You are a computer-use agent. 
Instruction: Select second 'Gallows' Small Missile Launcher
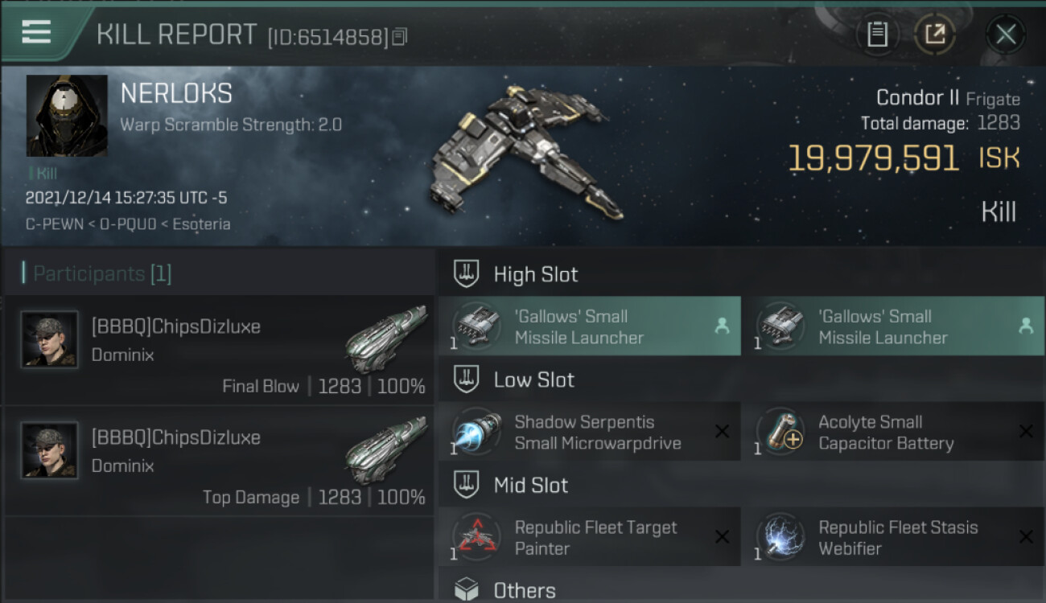coord(894,326)
